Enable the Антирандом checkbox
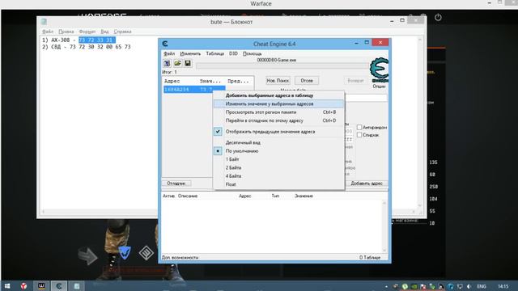 coord(359,127)
